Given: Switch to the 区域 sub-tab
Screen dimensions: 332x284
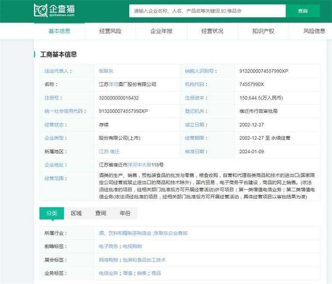Looking at the screenshot, I should pyautogui.click(x=76, y=213).
